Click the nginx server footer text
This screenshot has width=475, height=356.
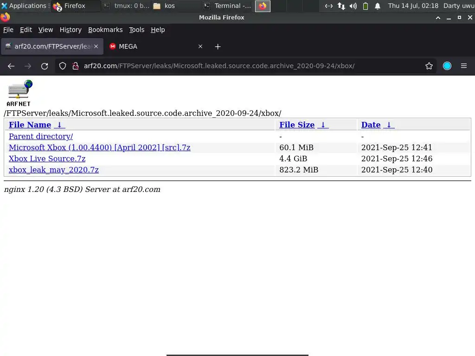pyautogui.click(x=82, y=189)
